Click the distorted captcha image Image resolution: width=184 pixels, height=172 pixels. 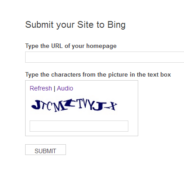coord(74,105)
